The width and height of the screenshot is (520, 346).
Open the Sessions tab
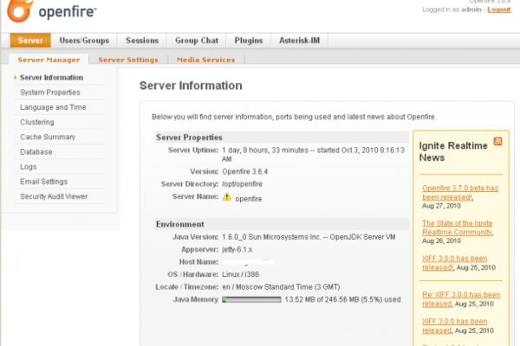click(x=142, y=41)
